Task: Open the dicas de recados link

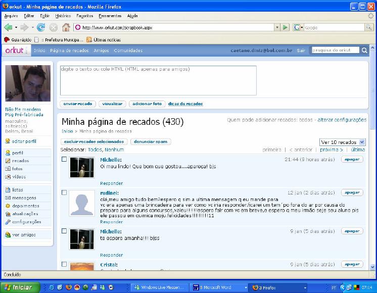Action: [x=185, y=104]
